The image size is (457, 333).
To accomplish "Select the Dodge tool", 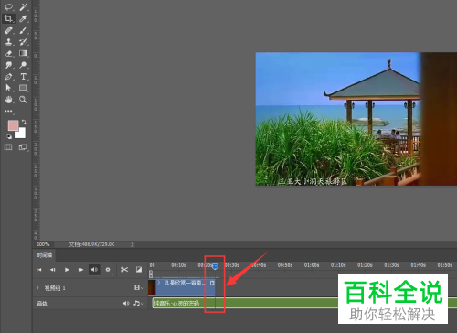I will (23, 65).
